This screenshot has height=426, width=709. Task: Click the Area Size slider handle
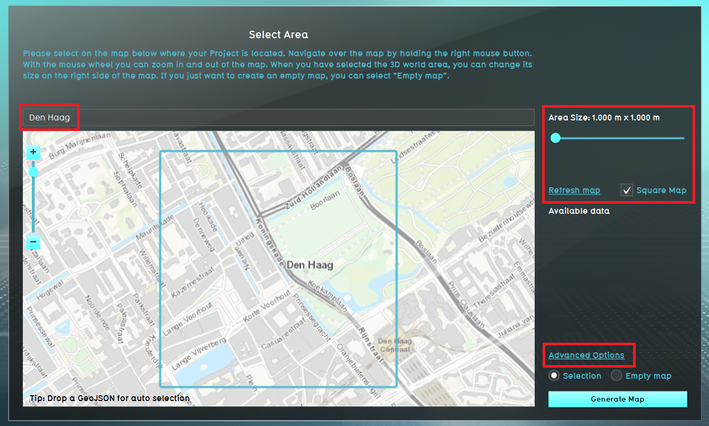pyautogui.click(x=555, y=138)
